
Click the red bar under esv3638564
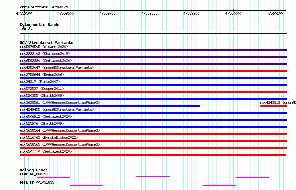click(x=153, y=134)
